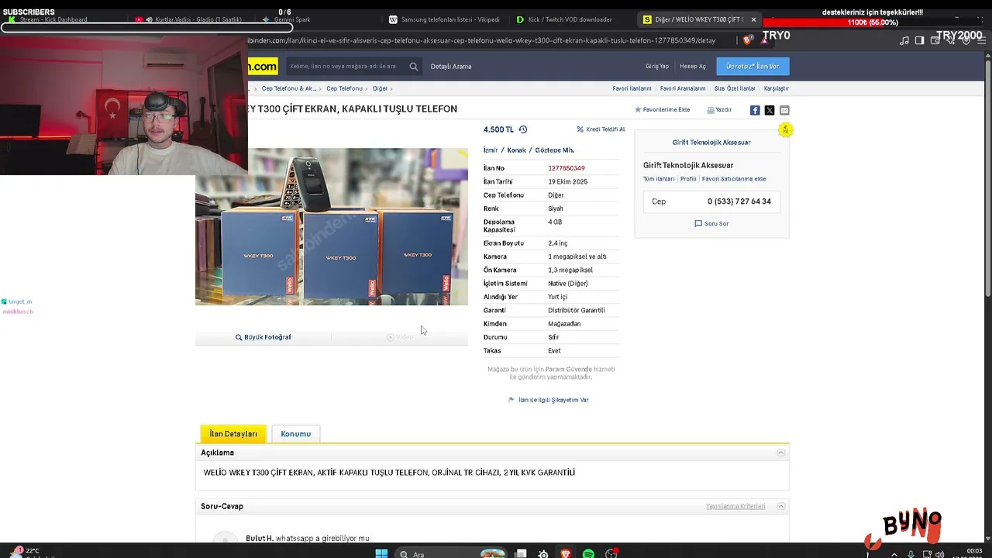Add listing to favorites with Favorilerime Ekle

pyautogui.click(x=663, y=110)
